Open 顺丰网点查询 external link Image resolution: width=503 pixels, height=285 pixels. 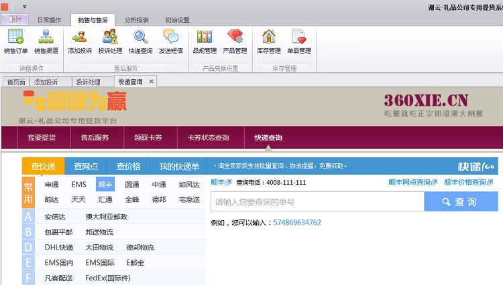[x=412, y=182]
